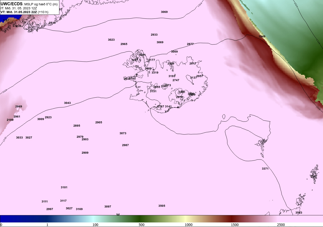Click the 3101 height label
This screenshot has width=323, height=227.
(x=64, y=187)
